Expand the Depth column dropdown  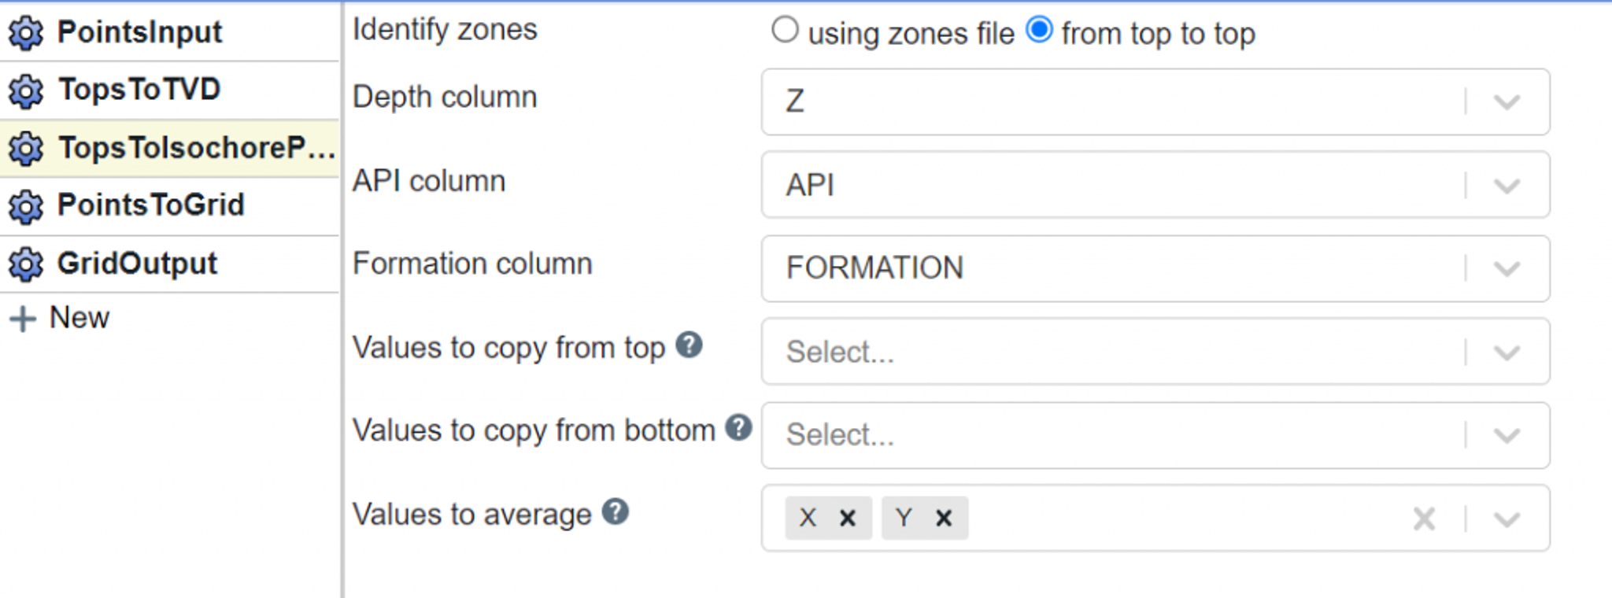[1507, 102]
